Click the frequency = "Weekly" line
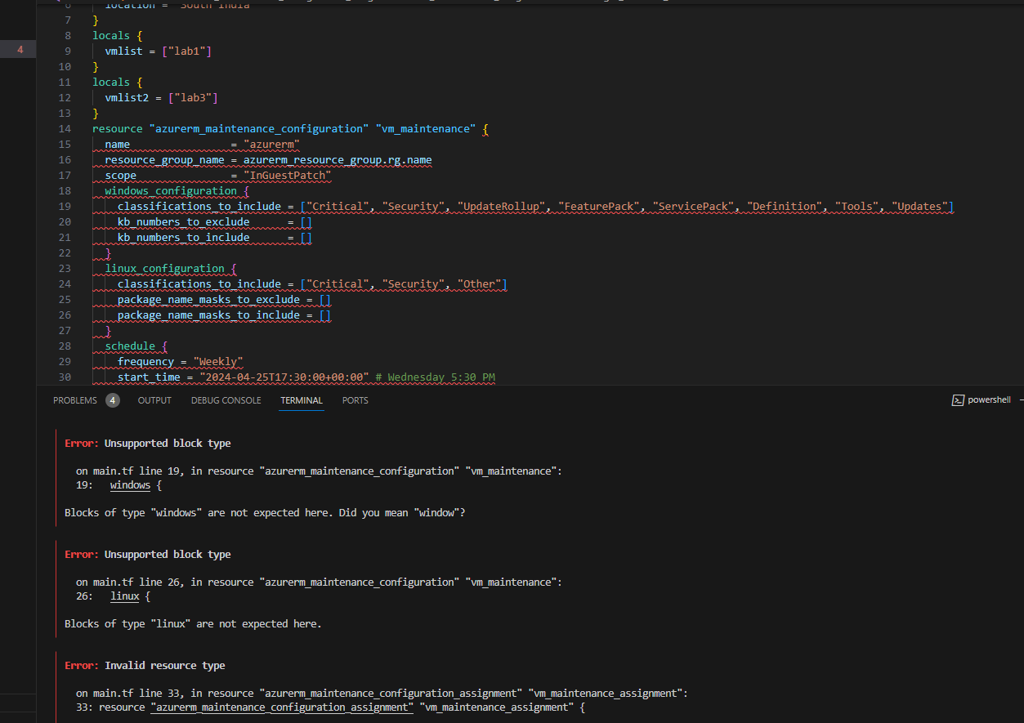 [180, 362]
